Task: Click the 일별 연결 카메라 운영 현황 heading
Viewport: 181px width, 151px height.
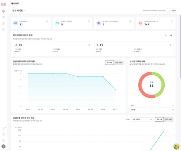Action: (x=24, y=61)
